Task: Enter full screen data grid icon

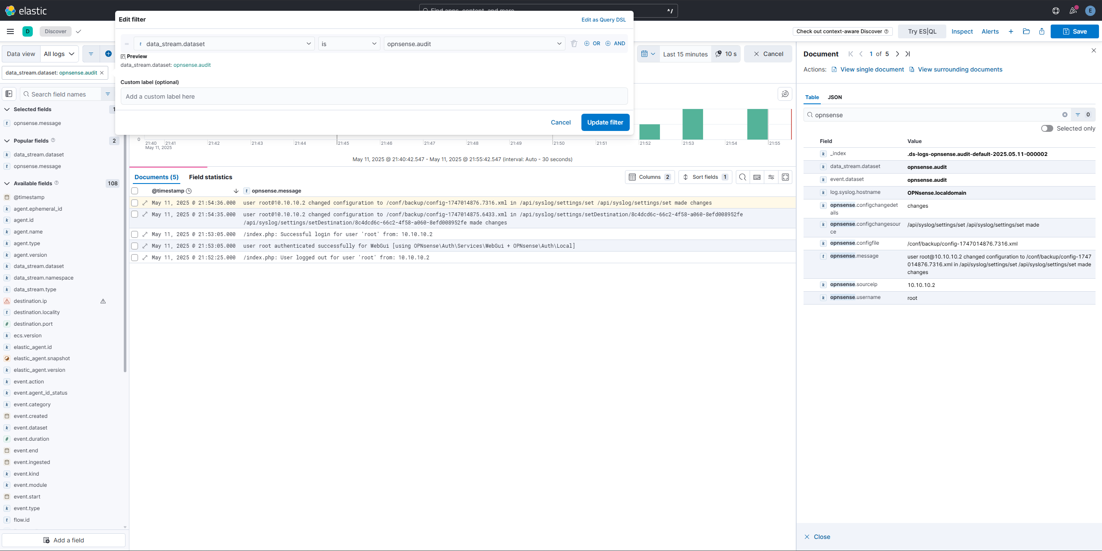Action: pos(785,177)
